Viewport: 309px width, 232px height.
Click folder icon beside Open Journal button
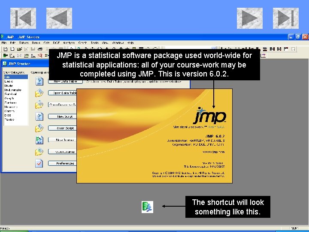coord(39,152)
